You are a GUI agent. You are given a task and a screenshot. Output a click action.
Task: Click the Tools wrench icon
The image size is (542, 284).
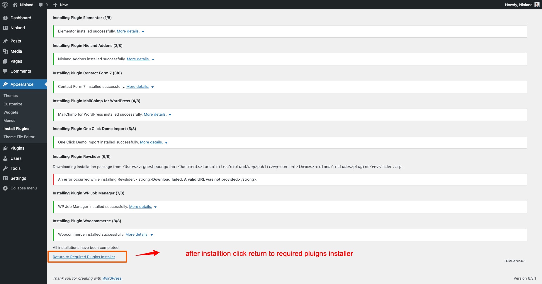pos(5,168)
